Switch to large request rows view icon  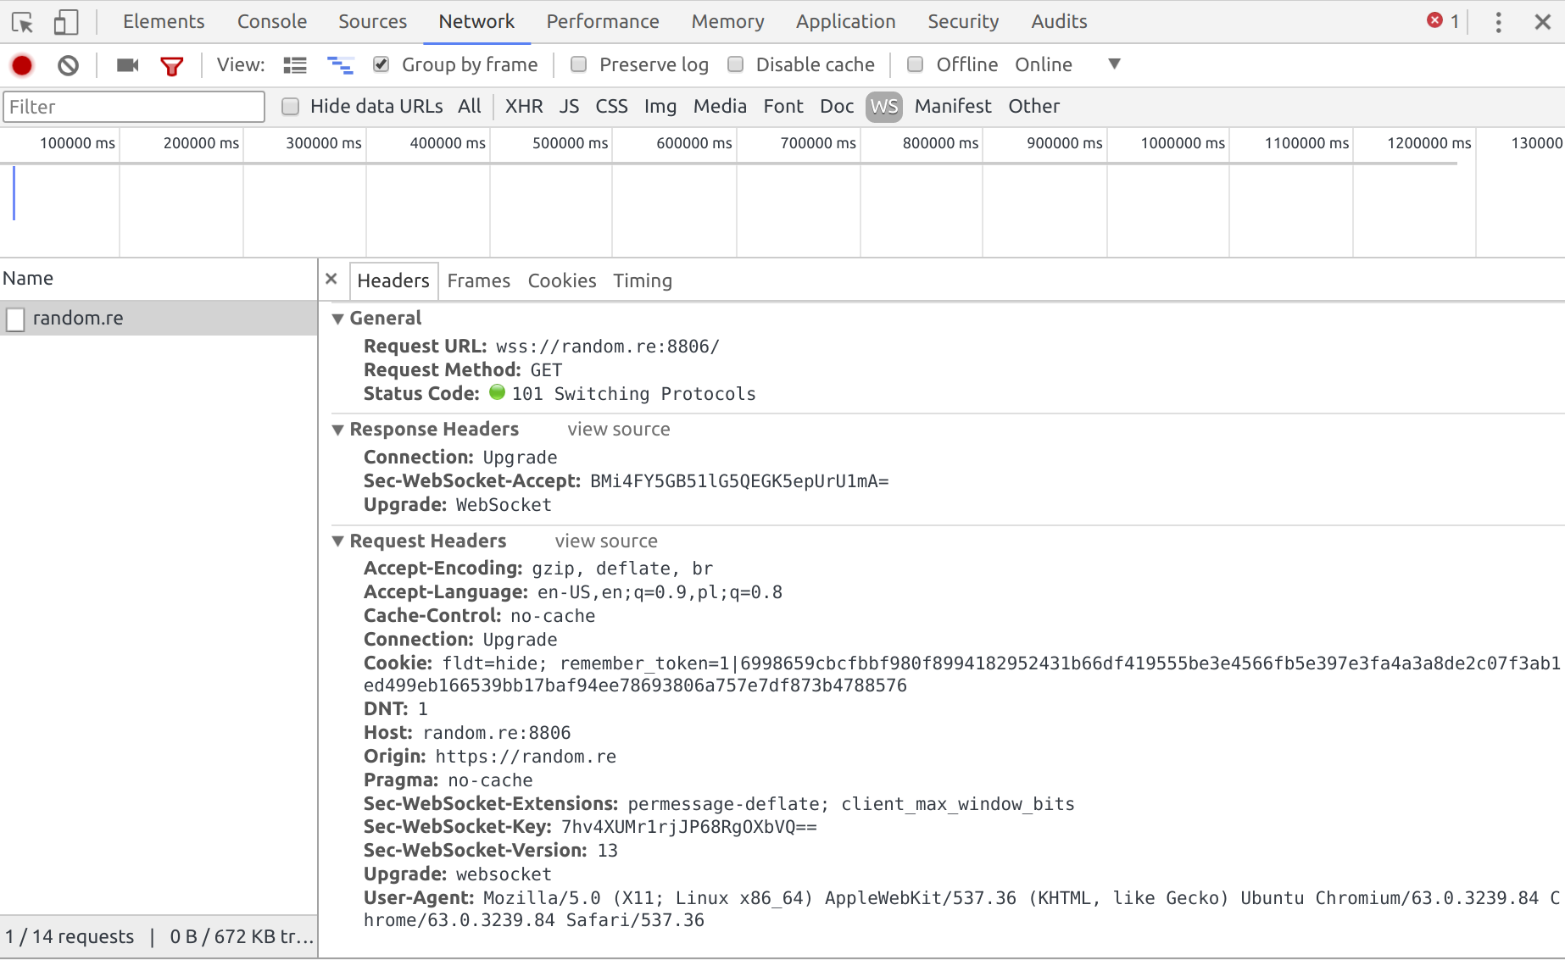[294, 64]
